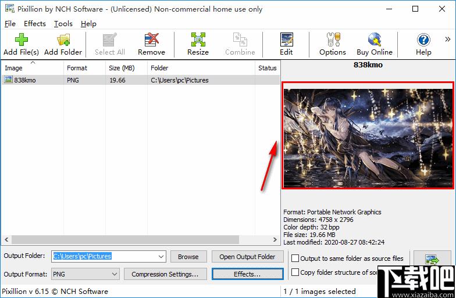
Task: Click the horizontal scrollbar left arrow
Action: pos(6,239)
